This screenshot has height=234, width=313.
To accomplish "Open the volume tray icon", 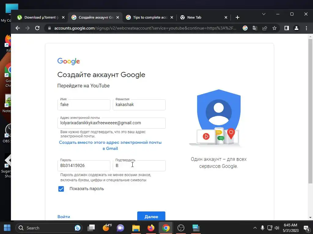I will (277, 228).
